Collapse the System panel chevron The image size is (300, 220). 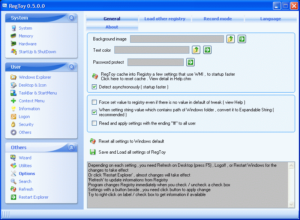[72, 18]
